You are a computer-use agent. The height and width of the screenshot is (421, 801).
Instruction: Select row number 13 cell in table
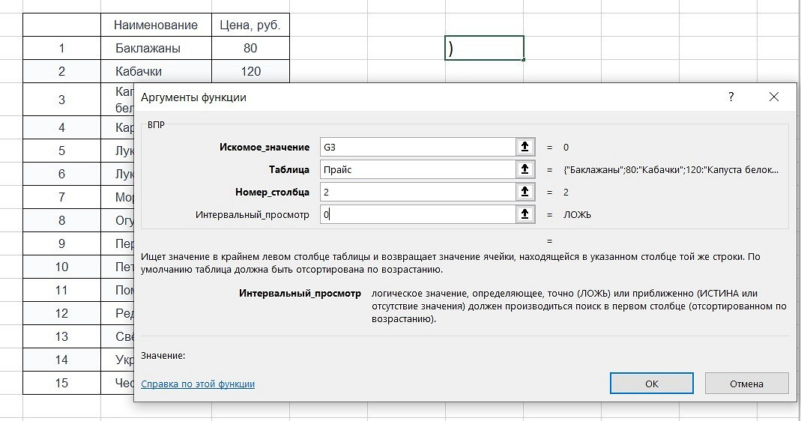(61, 336)
